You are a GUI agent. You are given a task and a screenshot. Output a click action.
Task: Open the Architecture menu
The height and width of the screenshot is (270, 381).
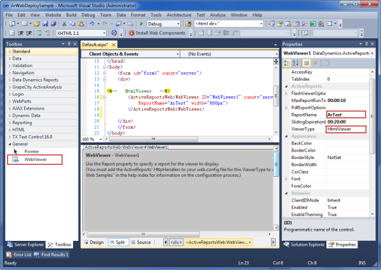tap(179, 15)
